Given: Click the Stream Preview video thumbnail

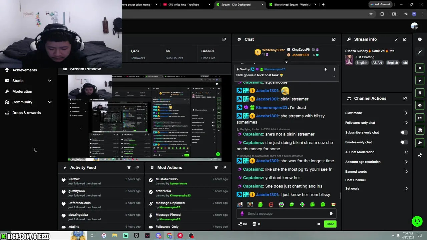Looking at the screenshot, I should coord(144,118).
